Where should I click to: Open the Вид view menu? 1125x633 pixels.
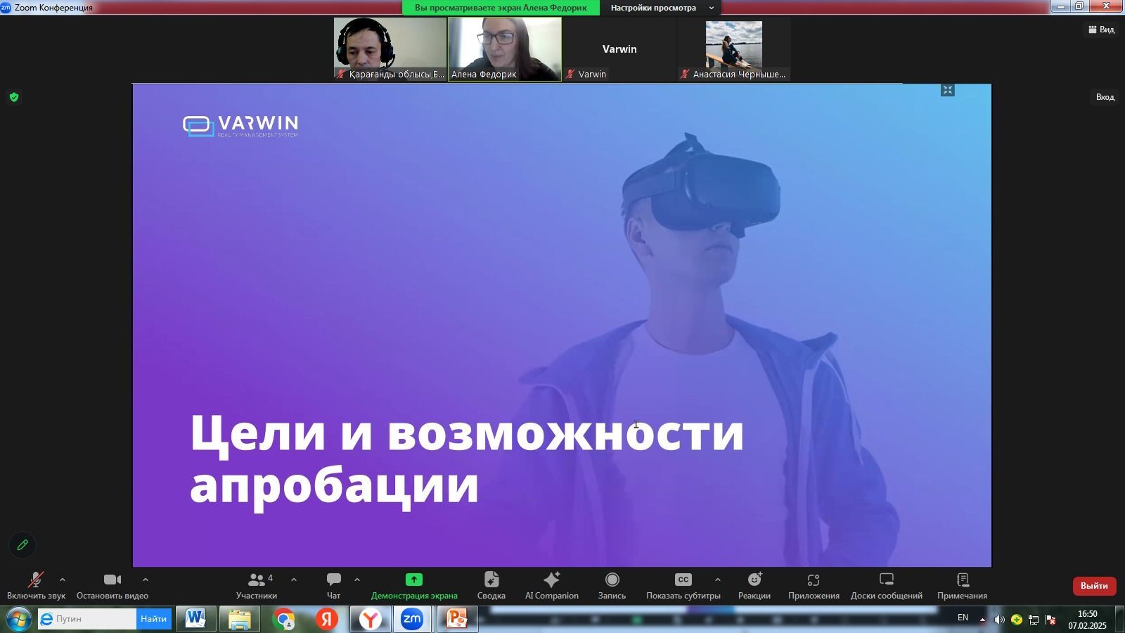1101,30
